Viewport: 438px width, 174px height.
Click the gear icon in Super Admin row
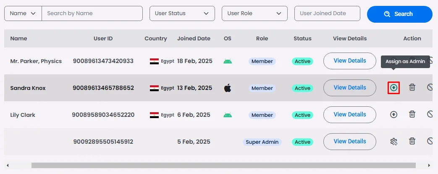point(393,141)
